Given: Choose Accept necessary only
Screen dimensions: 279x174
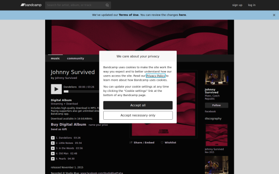Looking at the screenshot, I should [x=138, y=116].
